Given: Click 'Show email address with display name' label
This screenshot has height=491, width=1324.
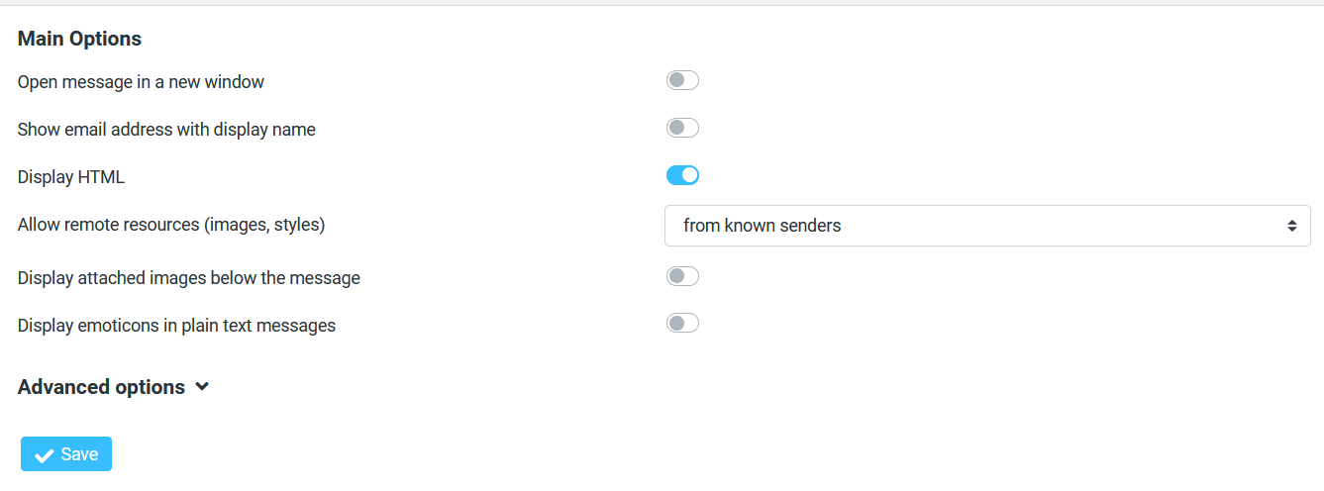Looking at the screenshot, I should pyautogui.click(x=166, y=130).
